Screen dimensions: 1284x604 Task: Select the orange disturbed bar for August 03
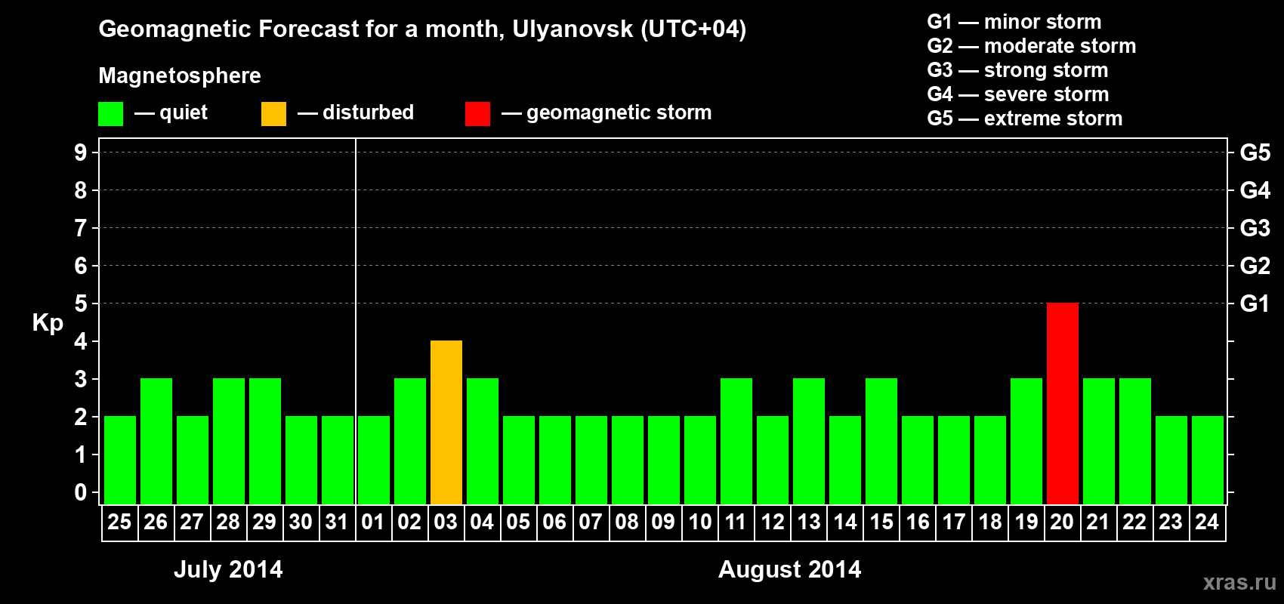pos(446,422)
